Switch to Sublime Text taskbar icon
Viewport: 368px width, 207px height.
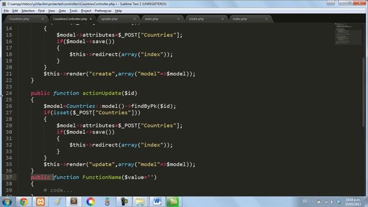click(74, 202)
